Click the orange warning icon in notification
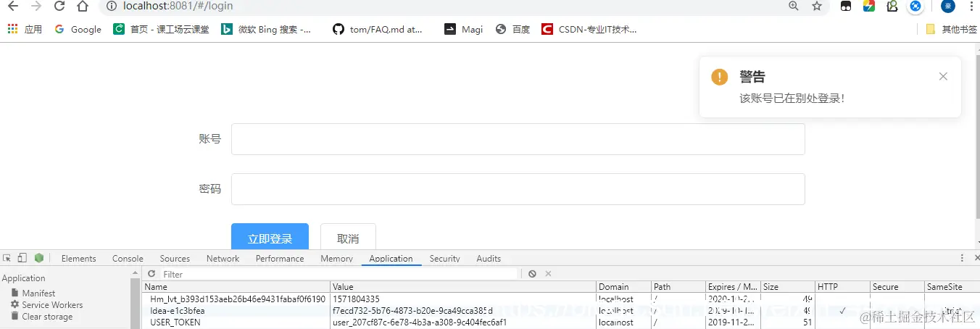Image resolution: width=980 pixels, height=329 pixels. [x=719, y=77]
